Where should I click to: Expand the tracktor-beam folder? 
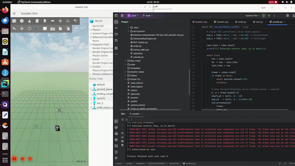coord(125,72)
